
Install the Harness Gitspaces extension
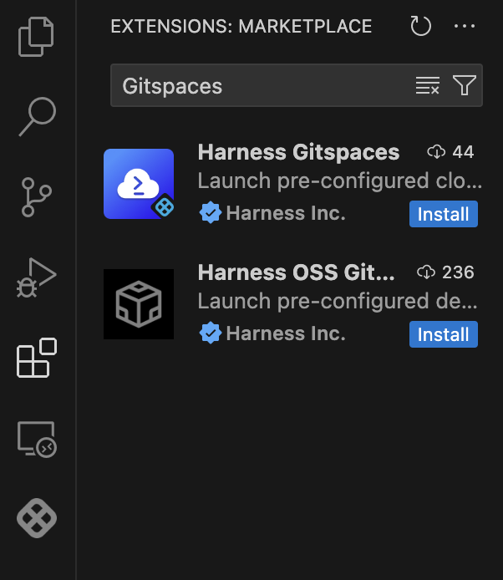(x=444, y=214)
